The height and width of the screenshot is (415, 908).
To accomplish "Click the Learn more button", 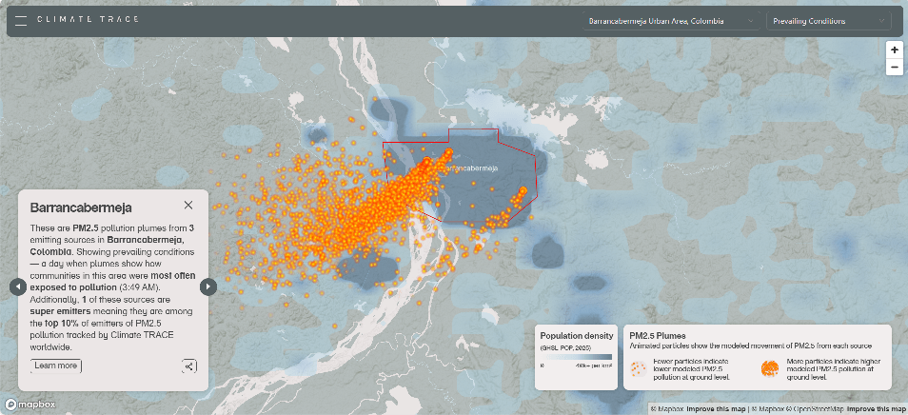I will tap(56, 366).
